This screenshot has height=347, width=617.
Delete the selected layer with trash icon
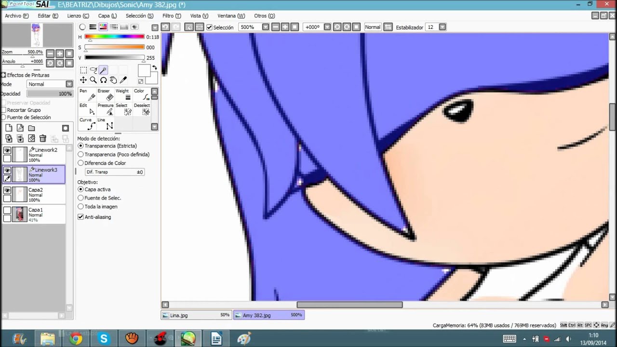(x=43, y=138)
